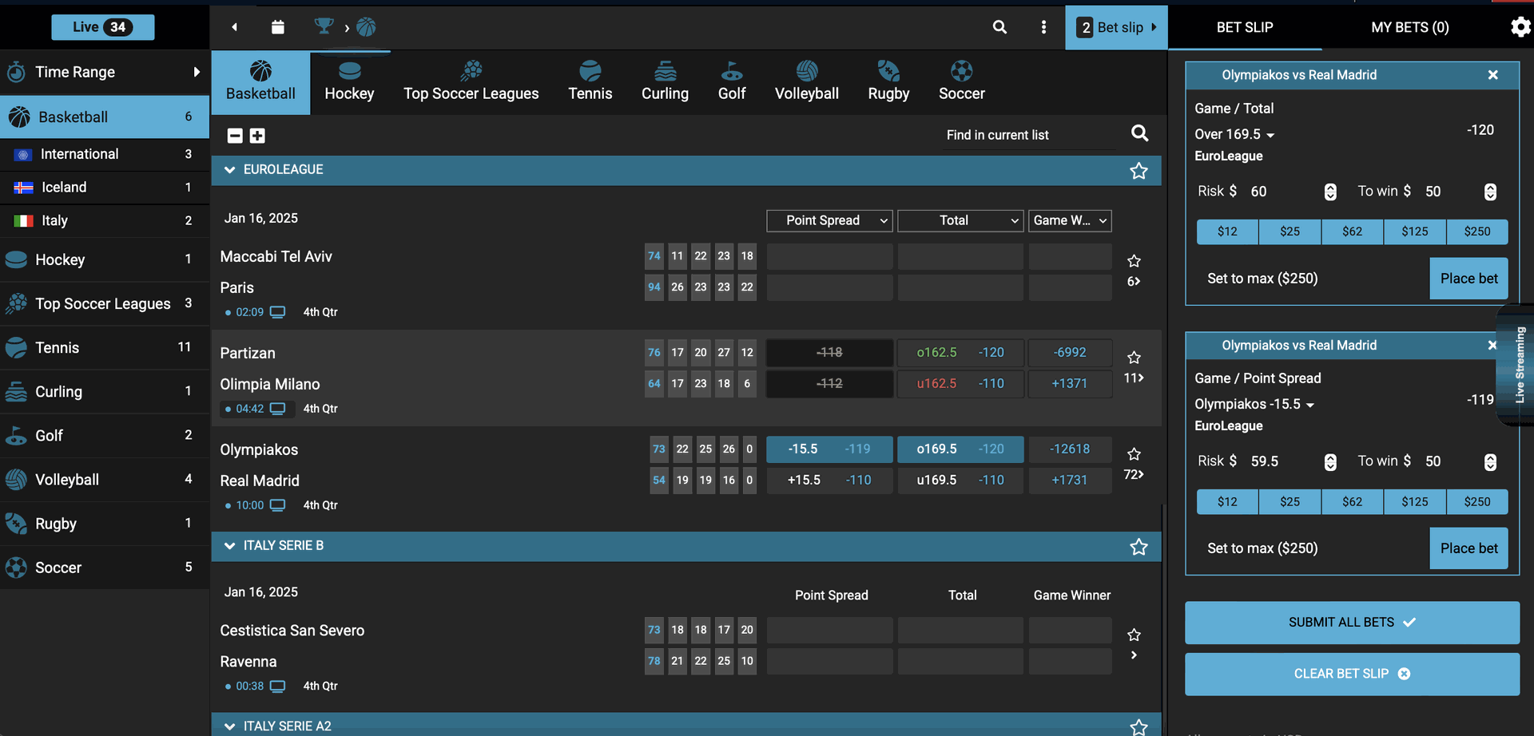This screenshot has height=736, width=1534.
Task: Click the trophy leagues icon
Action: (x=324, y=26)
